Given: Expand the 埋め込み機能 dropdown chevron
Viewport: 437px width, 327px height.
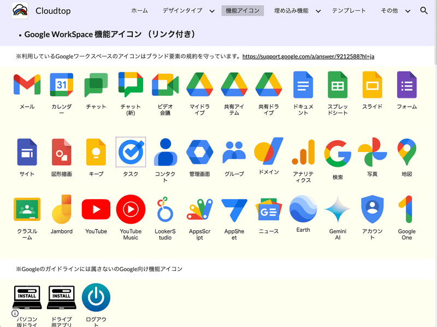Looking at the screenshot, I should (318, 11).
